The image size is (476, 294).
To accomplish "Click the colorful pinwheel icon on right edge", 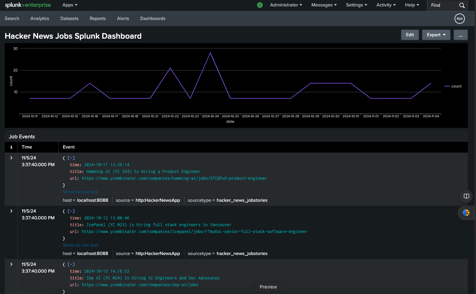I will [466, 213].
